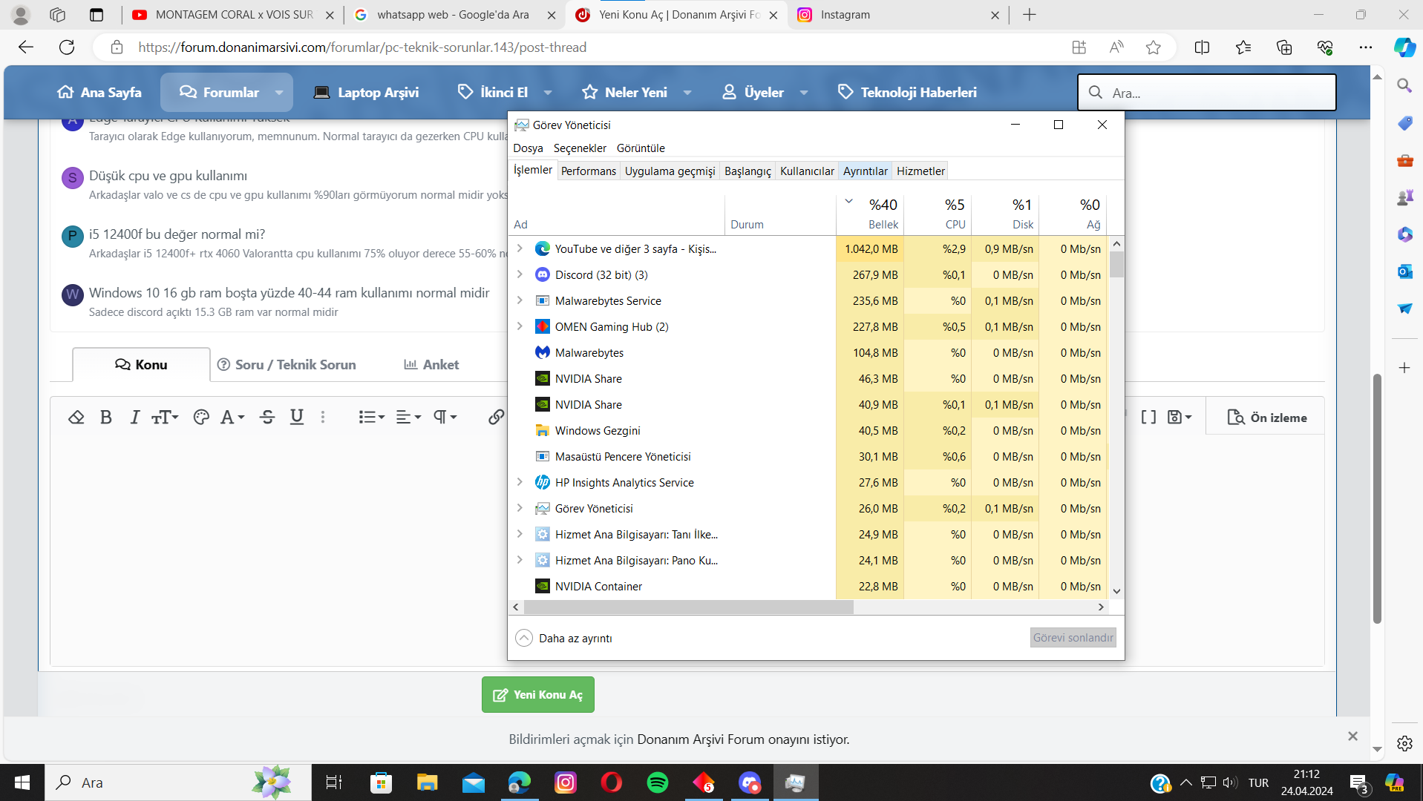Open Seçenekler menu in Görev Yöneticisi
1423x801 pixels.
tap(580, 148)
